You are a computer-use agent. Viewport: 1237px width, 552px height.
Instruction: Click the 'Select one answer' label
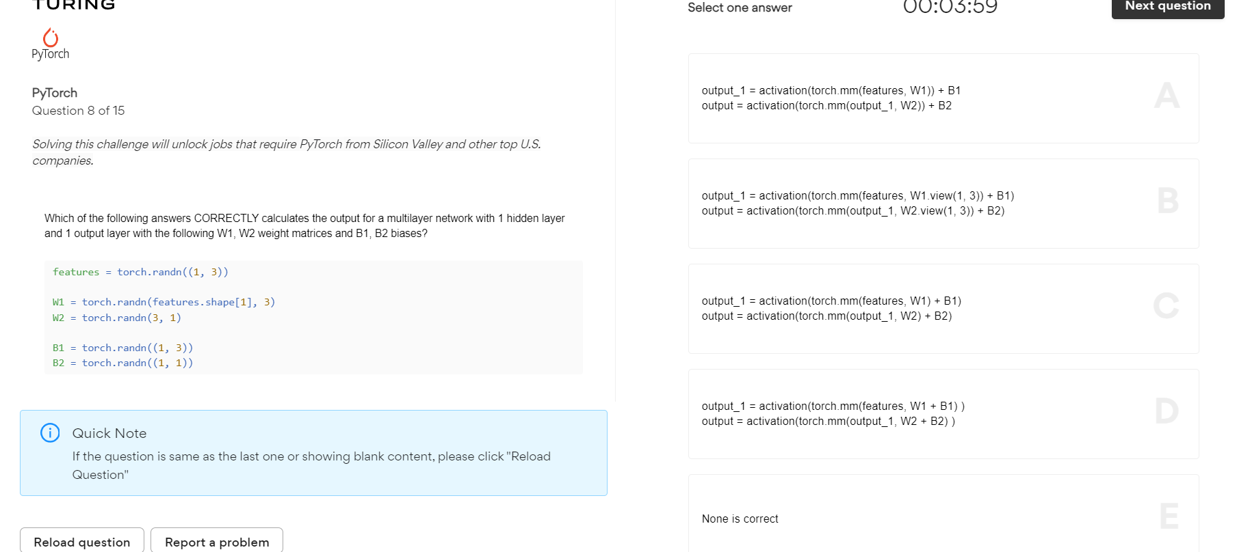pos(740,8)
